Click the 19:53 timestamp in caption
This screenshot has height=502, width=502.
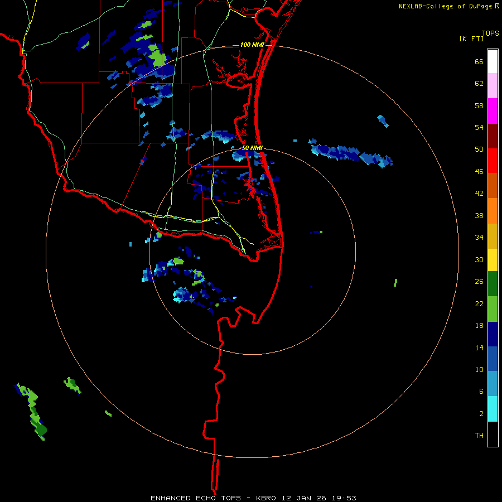coord(344,498)
